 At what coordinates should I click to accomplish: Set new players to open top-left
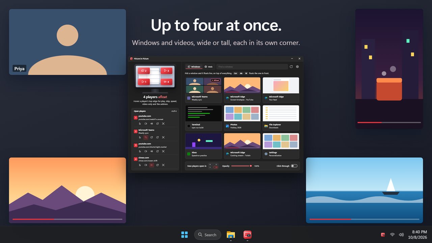point(211,165)
